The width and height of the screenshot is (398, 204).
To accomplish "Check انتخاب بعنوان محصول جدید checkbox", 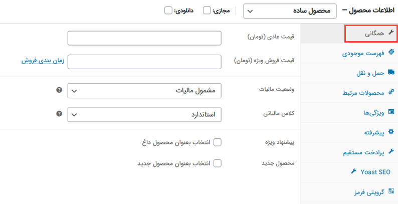I will [218, 163].
